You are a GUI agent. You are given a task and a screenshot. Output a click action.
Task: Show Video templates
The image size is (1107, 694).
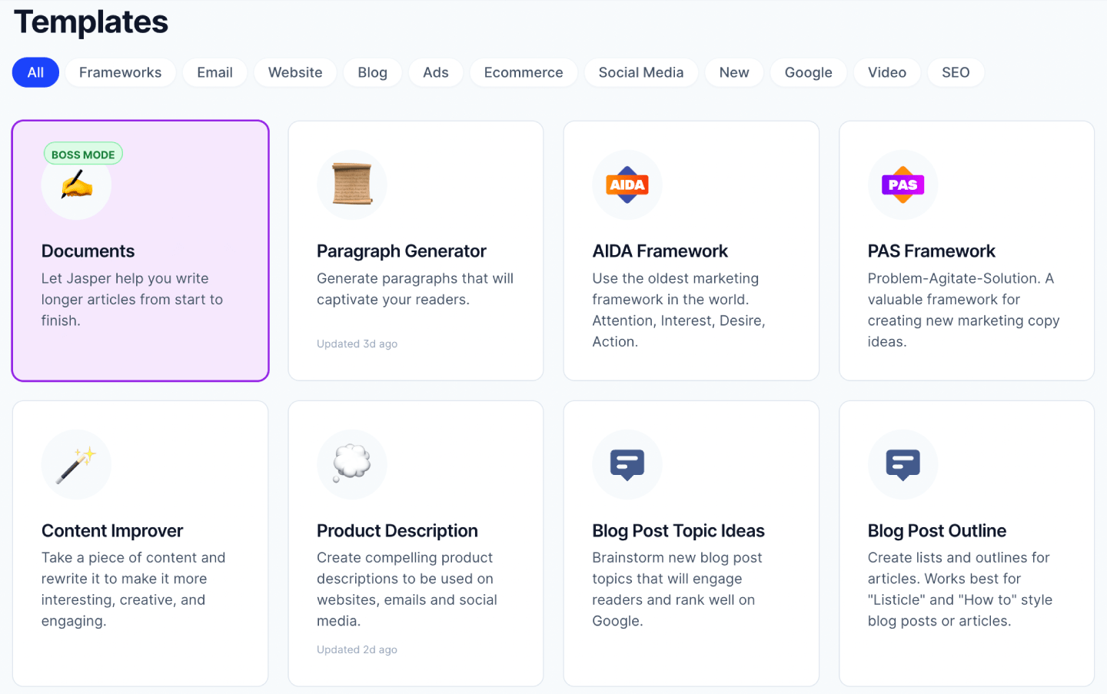pyautogui.click(x=887, y=72)
